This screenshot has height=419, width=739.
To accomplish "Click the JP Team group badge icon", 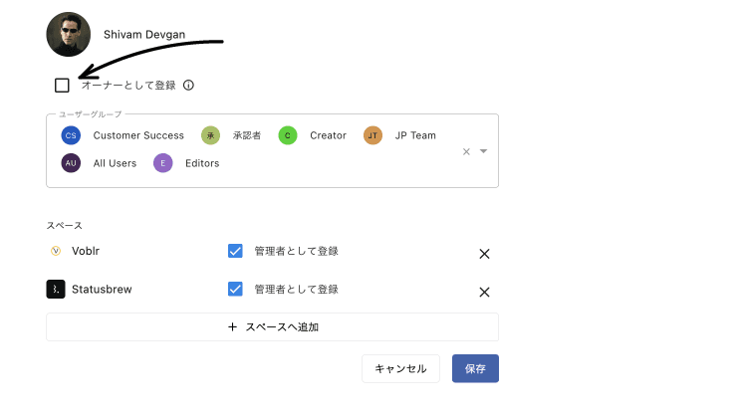I will 372,135.
